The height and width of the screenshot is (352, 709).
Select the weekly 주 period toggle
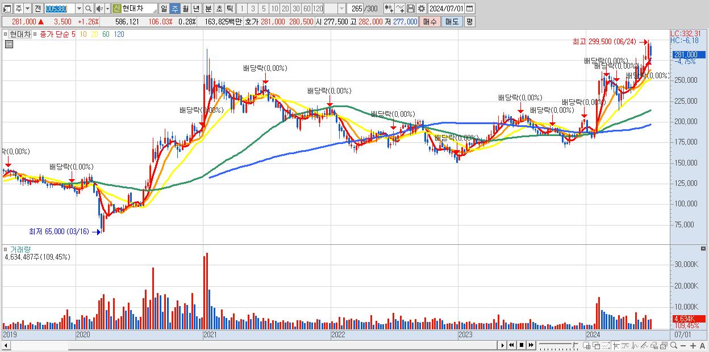pyautogui.click(x=174, y=9)
